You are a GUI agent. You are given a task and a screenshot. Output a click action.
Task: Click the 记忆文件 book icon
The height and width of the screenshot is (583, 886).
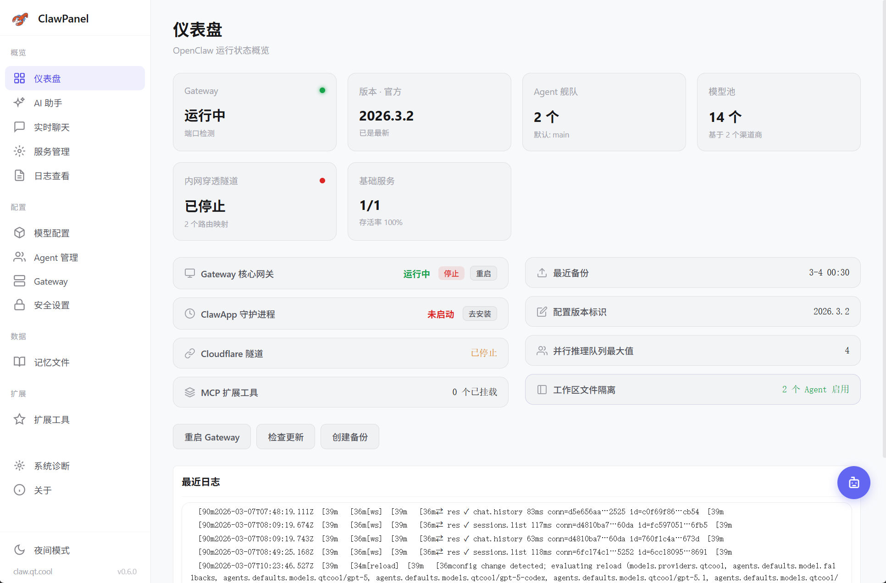(19, 362)
